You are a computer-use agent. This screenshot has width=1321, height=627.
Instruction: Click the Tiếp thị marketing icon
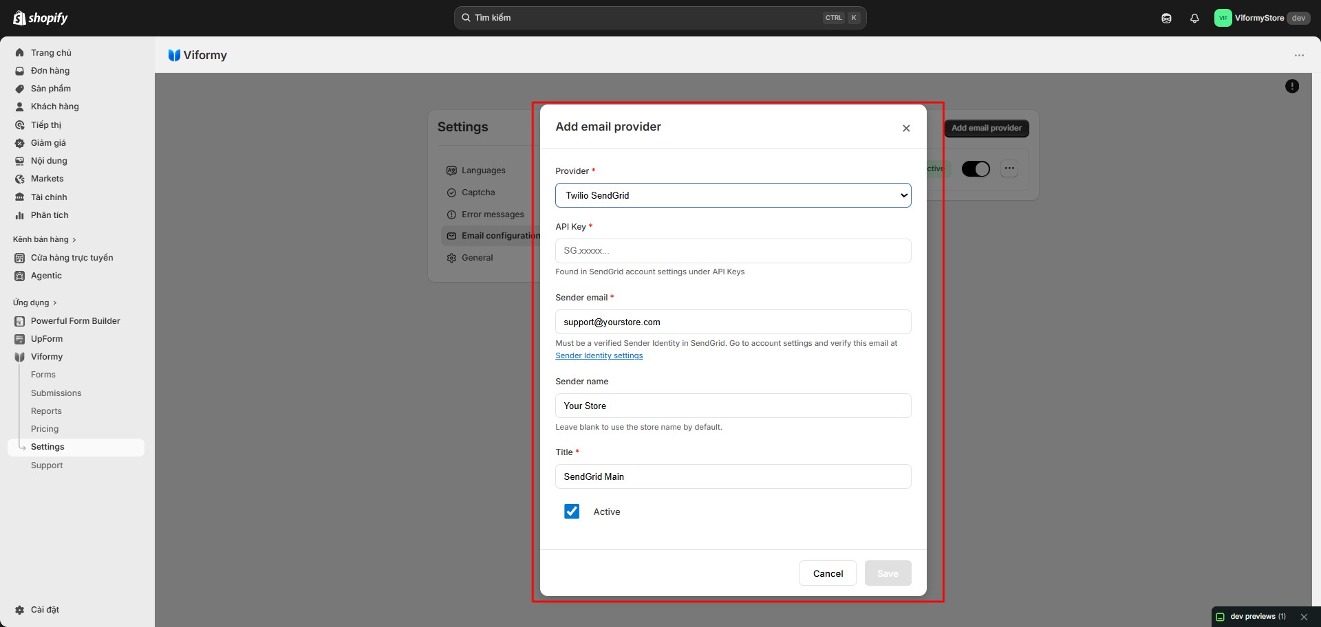(x=20, y=125)
